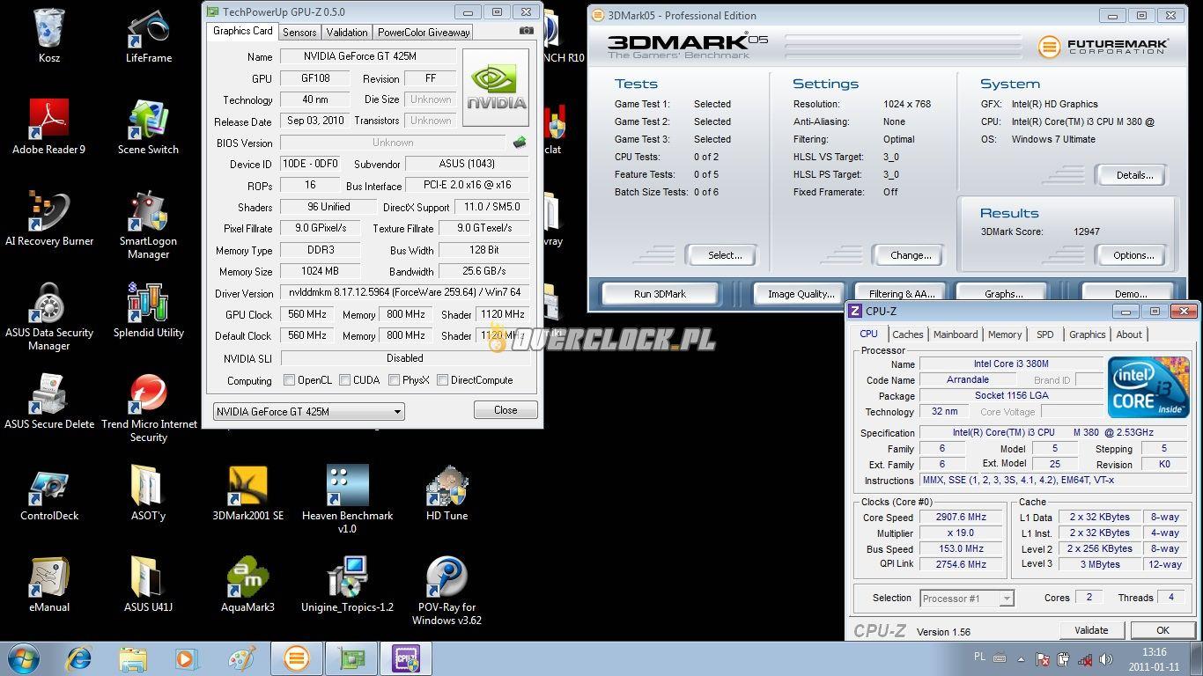Launch AquaMark3 from desktop

pos(247,584)
